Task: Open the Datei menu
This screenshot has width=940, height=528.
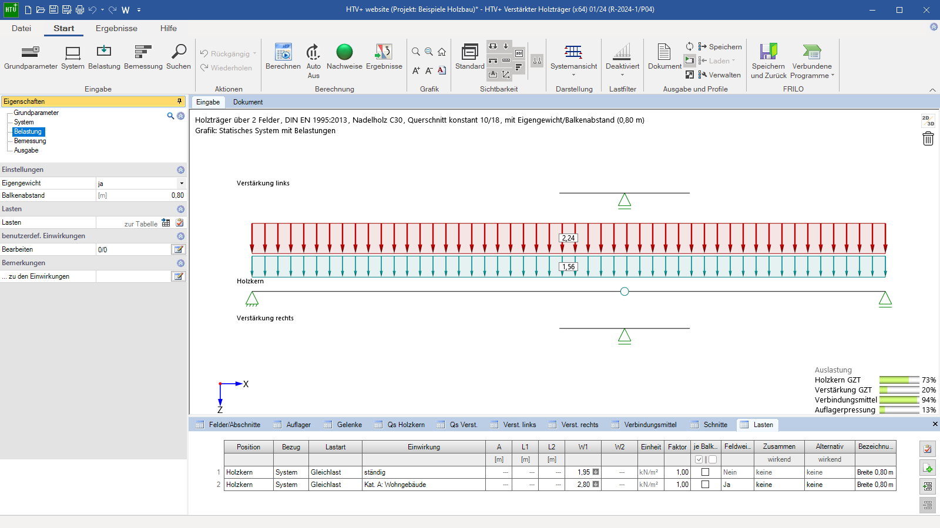Action: point(21,28)
